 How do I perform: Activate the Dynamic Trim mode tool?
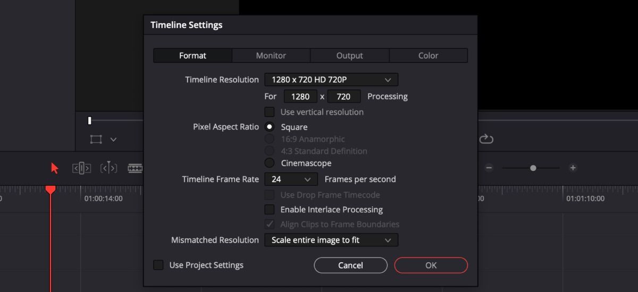(x=108, y=168)
